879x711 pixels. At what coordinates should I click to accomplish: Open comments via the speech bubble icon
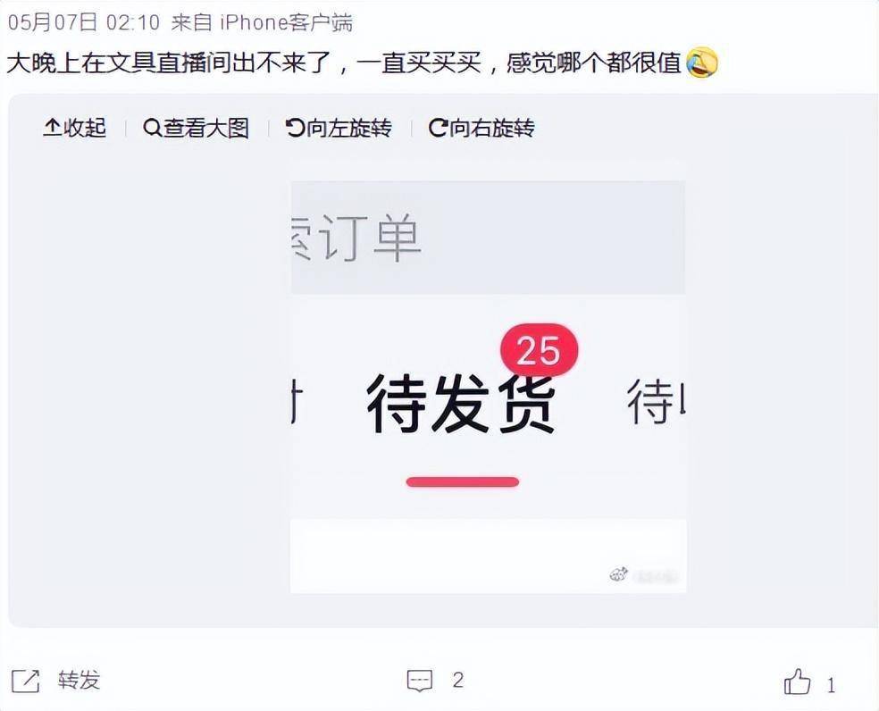(x=420, y=681)
